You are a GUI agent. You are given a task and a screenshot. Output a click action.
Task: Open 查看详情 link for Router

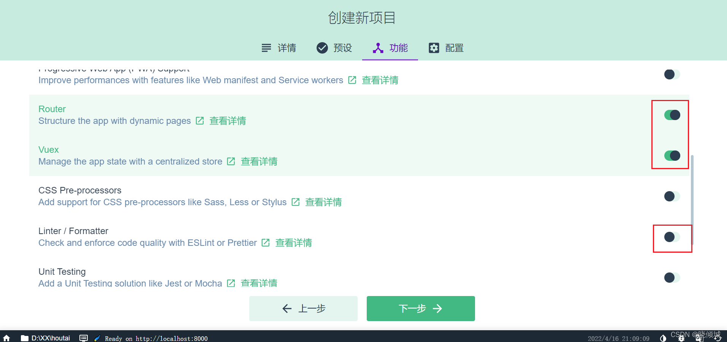click(228, 121)
